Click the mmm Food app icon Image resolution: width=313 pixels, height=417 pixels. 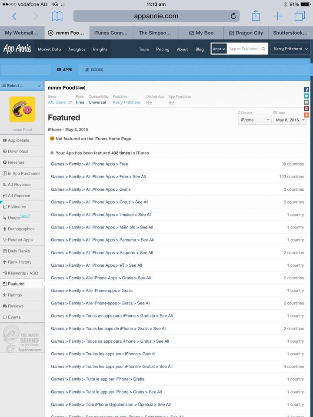(22, 109)
